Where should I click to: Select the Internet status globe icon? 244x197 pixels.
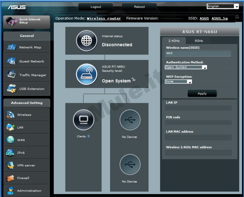click(86, 41)
